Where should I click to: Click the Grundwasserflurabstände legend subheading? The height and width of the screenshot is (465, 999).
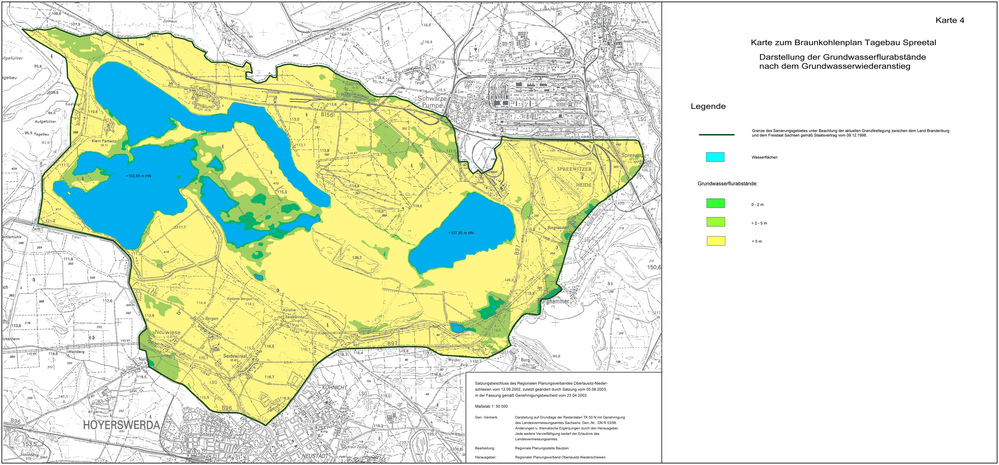pyautogui.click(x=727, y=184)
